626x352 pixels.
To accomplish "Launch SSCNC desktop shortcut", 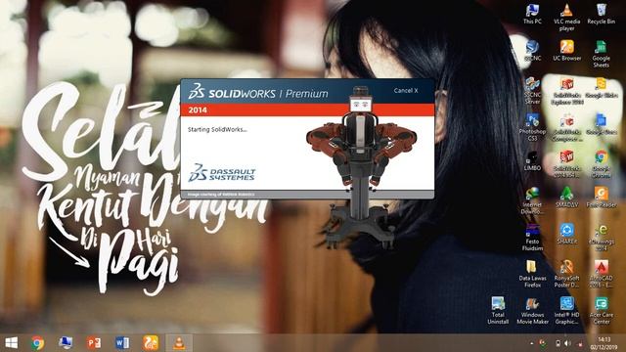I will tap(532, 51).
